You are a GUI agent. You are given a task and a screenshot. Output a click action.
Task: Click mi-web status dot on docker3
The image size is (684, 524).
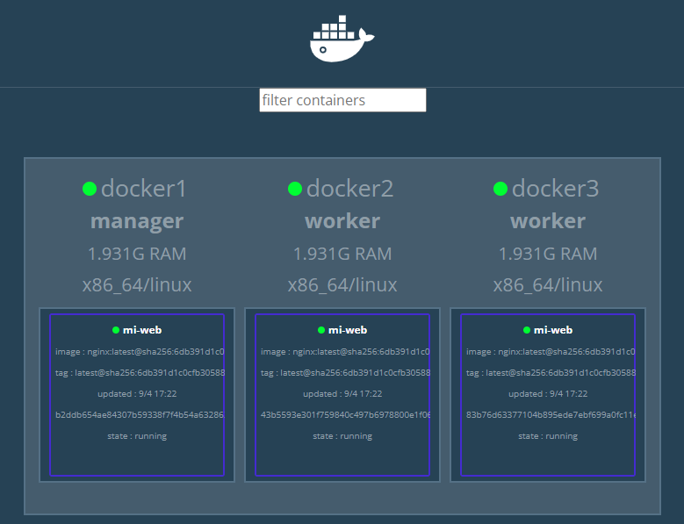(527, 330)
